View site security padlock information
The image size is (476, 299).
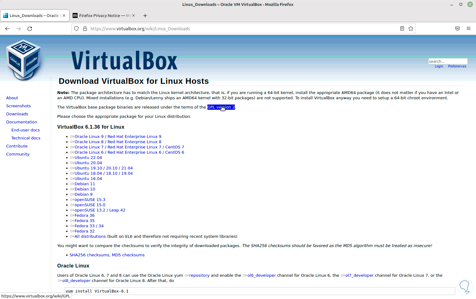85,29
